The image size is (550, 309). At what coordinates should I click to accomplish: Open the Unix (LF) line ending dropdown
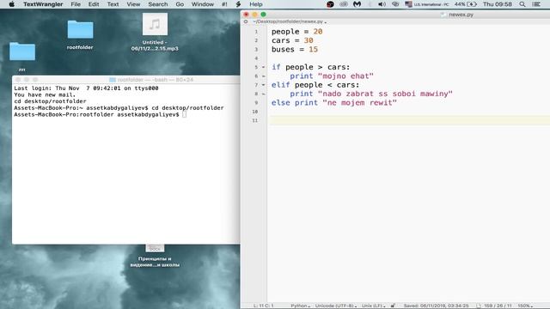[x=373, y=306]
